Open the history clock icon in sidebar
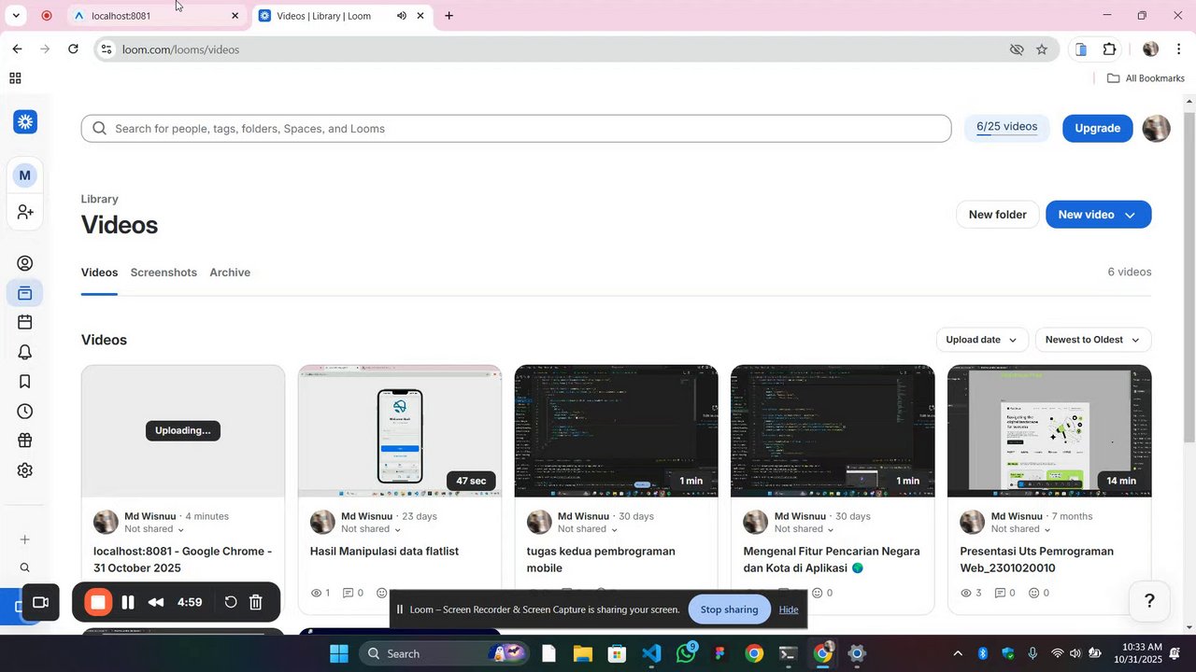The height and width of the screenshot is (672, 1196). [25, 412]
